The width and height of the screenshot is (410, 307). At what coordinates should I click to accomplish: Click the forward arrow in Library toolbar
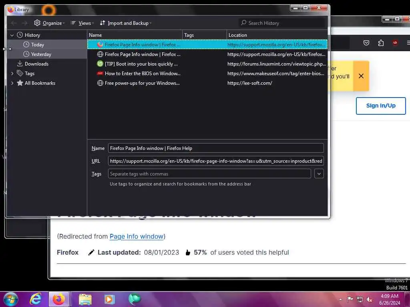coord(24,23)
